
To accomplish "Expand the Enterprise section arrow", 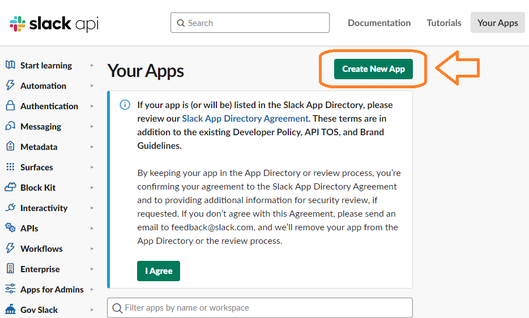I will tap(92, 269).
